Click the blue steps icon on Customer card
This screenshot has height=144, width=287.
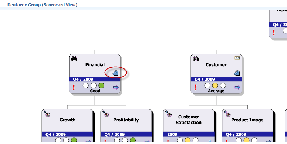point(237,73)
